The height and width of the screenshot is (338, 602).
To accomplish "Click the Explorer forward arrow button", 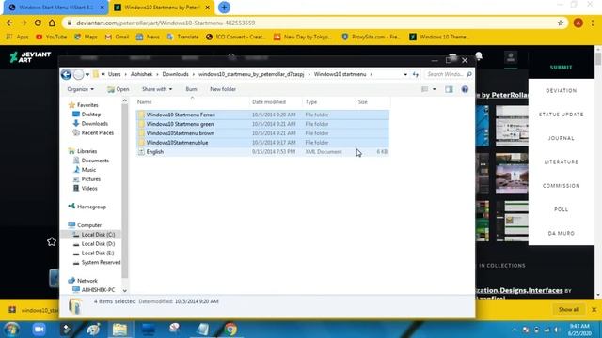I will 78,74.
